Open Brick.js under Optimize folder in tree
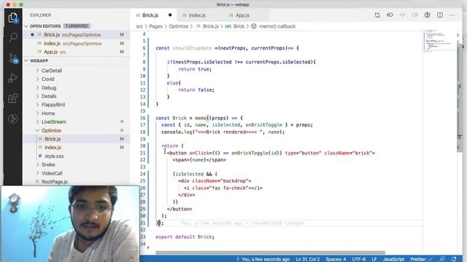The height and width of the screenshot is (262, 467). point(76,139)
